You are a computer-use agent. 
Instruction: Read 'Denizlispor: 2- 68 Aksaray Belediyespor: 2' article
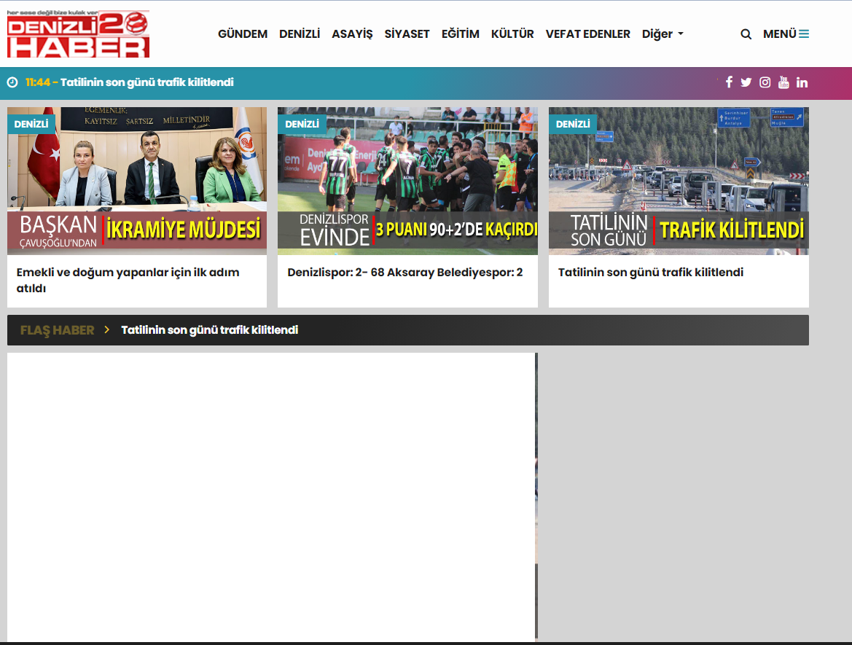click(x=404, y=273)
